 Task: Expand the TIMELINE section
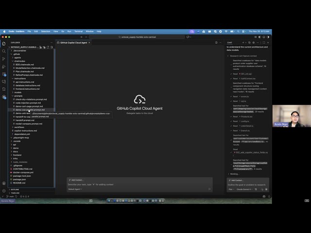[15, 193]
